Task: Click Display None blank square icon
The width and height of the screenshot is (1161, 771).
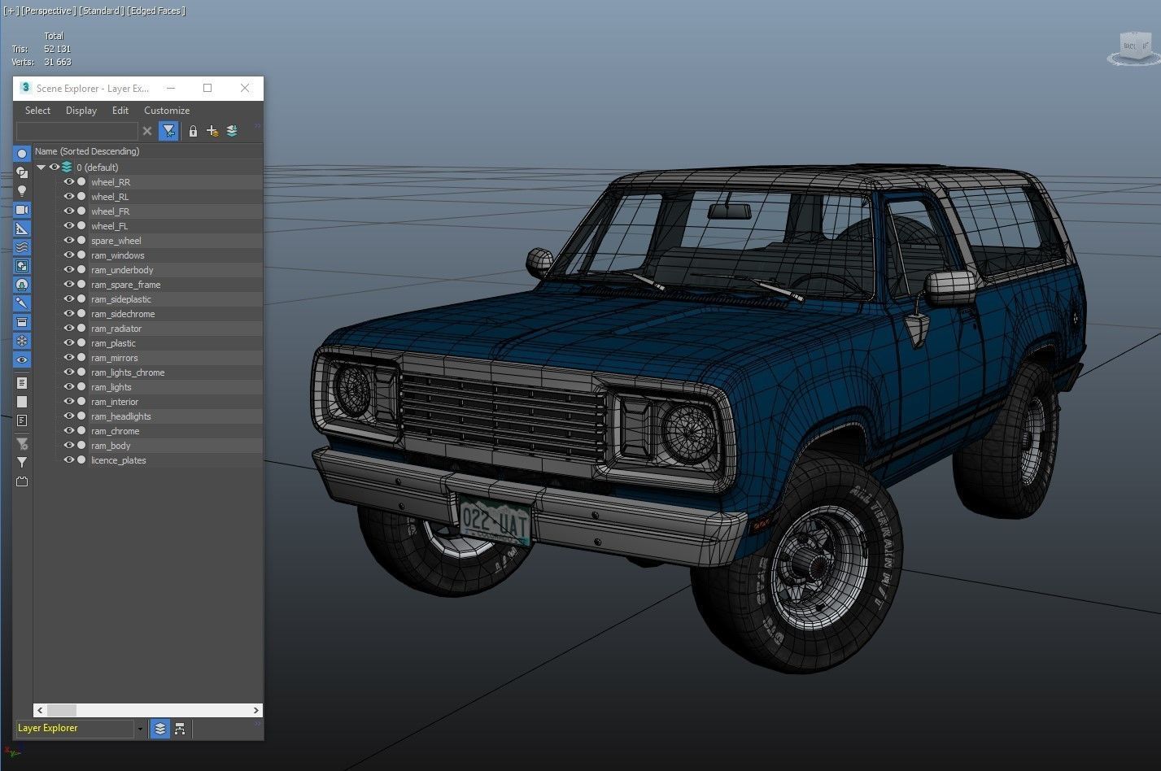Action: coord(22,402)
